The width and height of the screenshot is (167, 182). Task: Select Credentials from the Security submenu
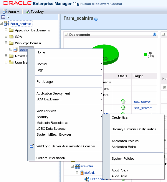[120, 117]
